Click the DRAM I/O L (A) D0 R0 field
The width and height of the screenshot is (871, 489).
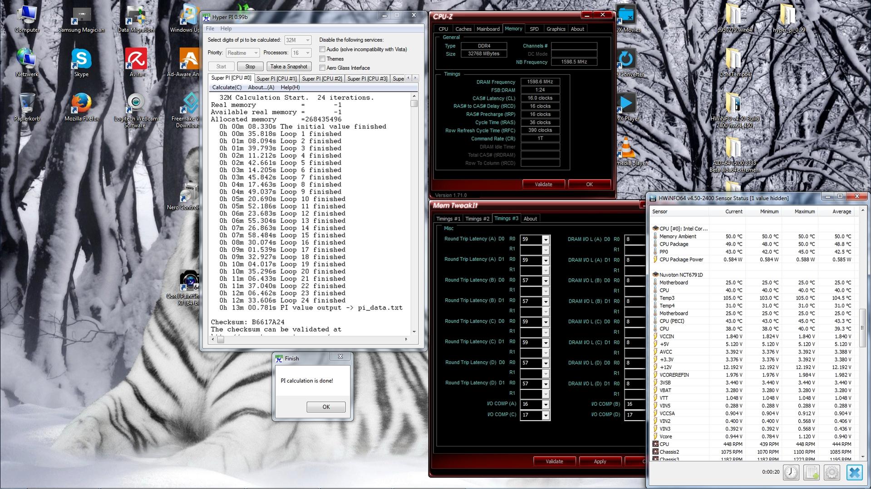click(x=635, y=239)
